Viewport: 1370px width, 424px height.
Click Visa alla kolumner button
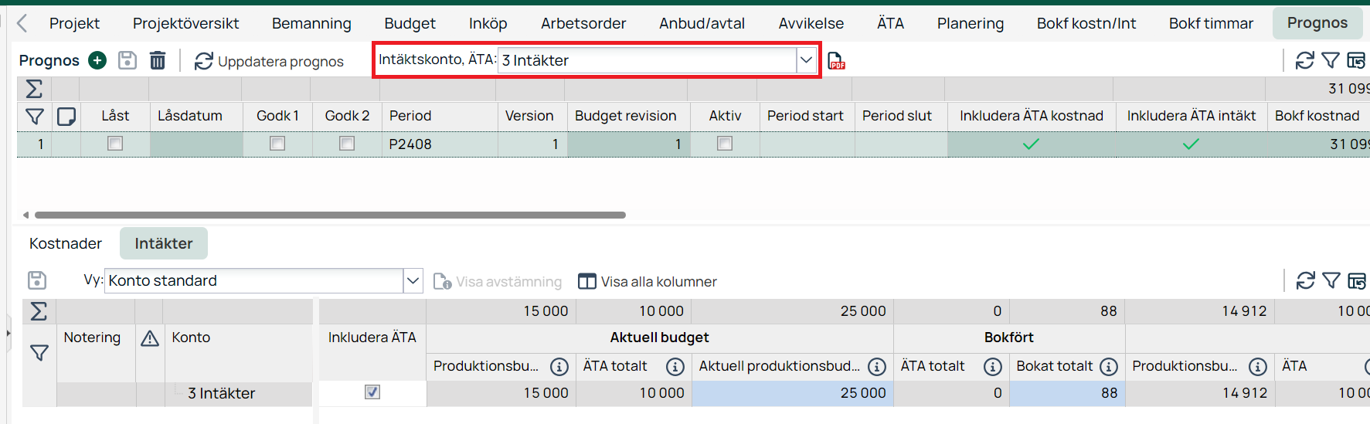pos(648,281)
